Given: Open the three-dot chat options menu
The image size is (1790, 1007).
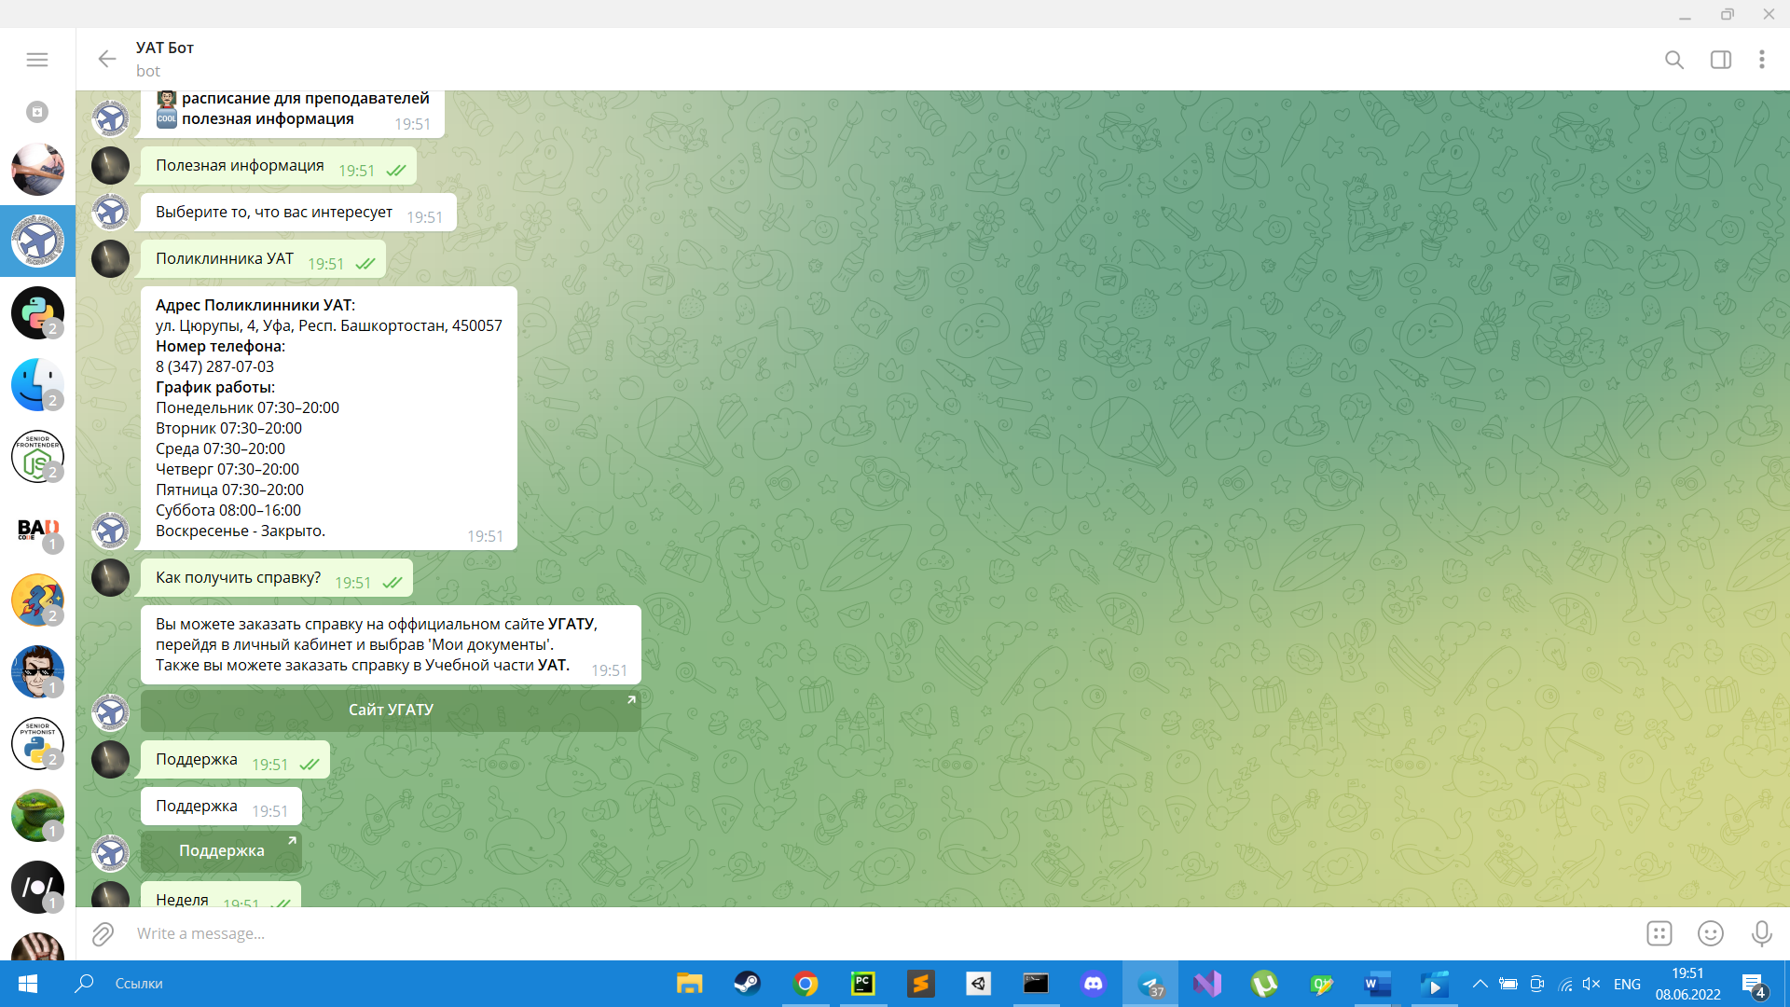Looking at the screenshot, I should (1761, 60).
